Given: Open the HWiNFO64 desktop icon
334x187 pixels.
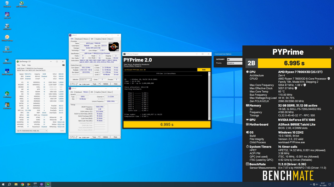Looking at the screenshot, I should (7, 26).
